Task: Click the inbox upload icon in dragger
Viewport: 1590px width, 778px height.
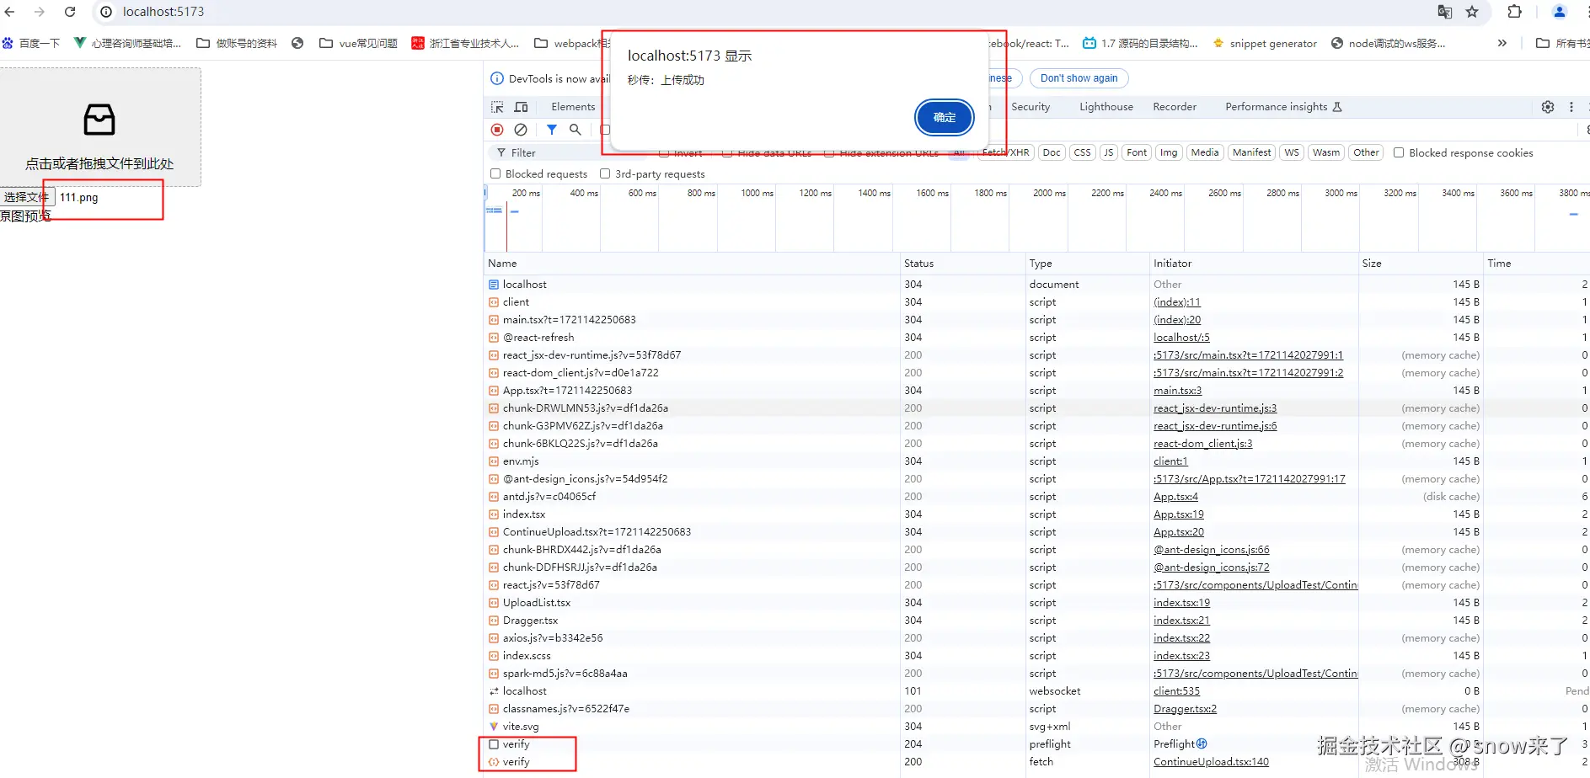Action: [99, 120]
